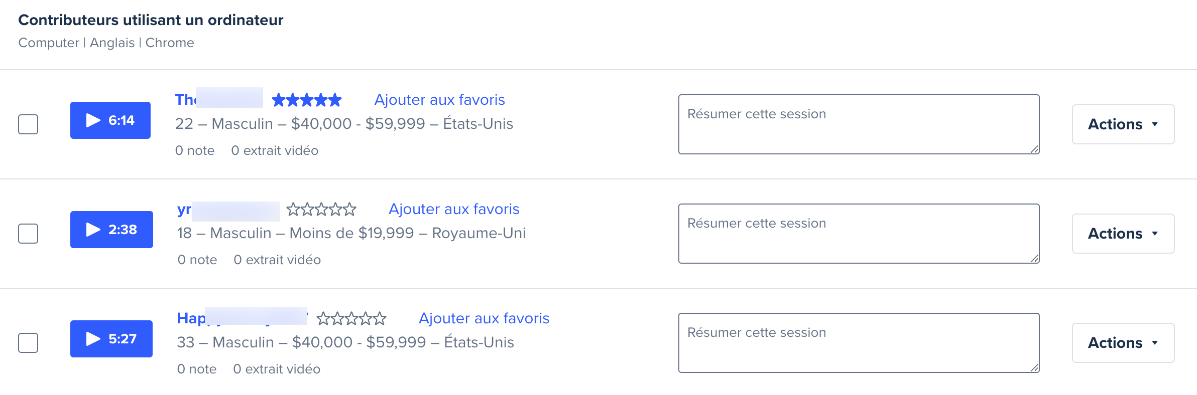The width and height of the screenshot is (1197, 395).
Task: Check the box for the 5:27 session
Action: point(28,343)
